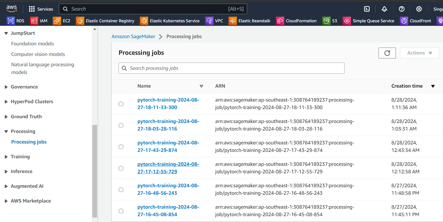Image resolution: width=443 pixels, height=222 pixels.
Task: Open the Simple Queue Service shortcut
Action: coord(369,21)
